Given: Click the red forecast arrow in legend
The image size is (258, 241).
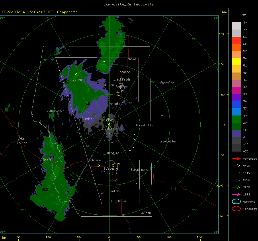Looking at the screenshot, I should click(x=236, y=158).
